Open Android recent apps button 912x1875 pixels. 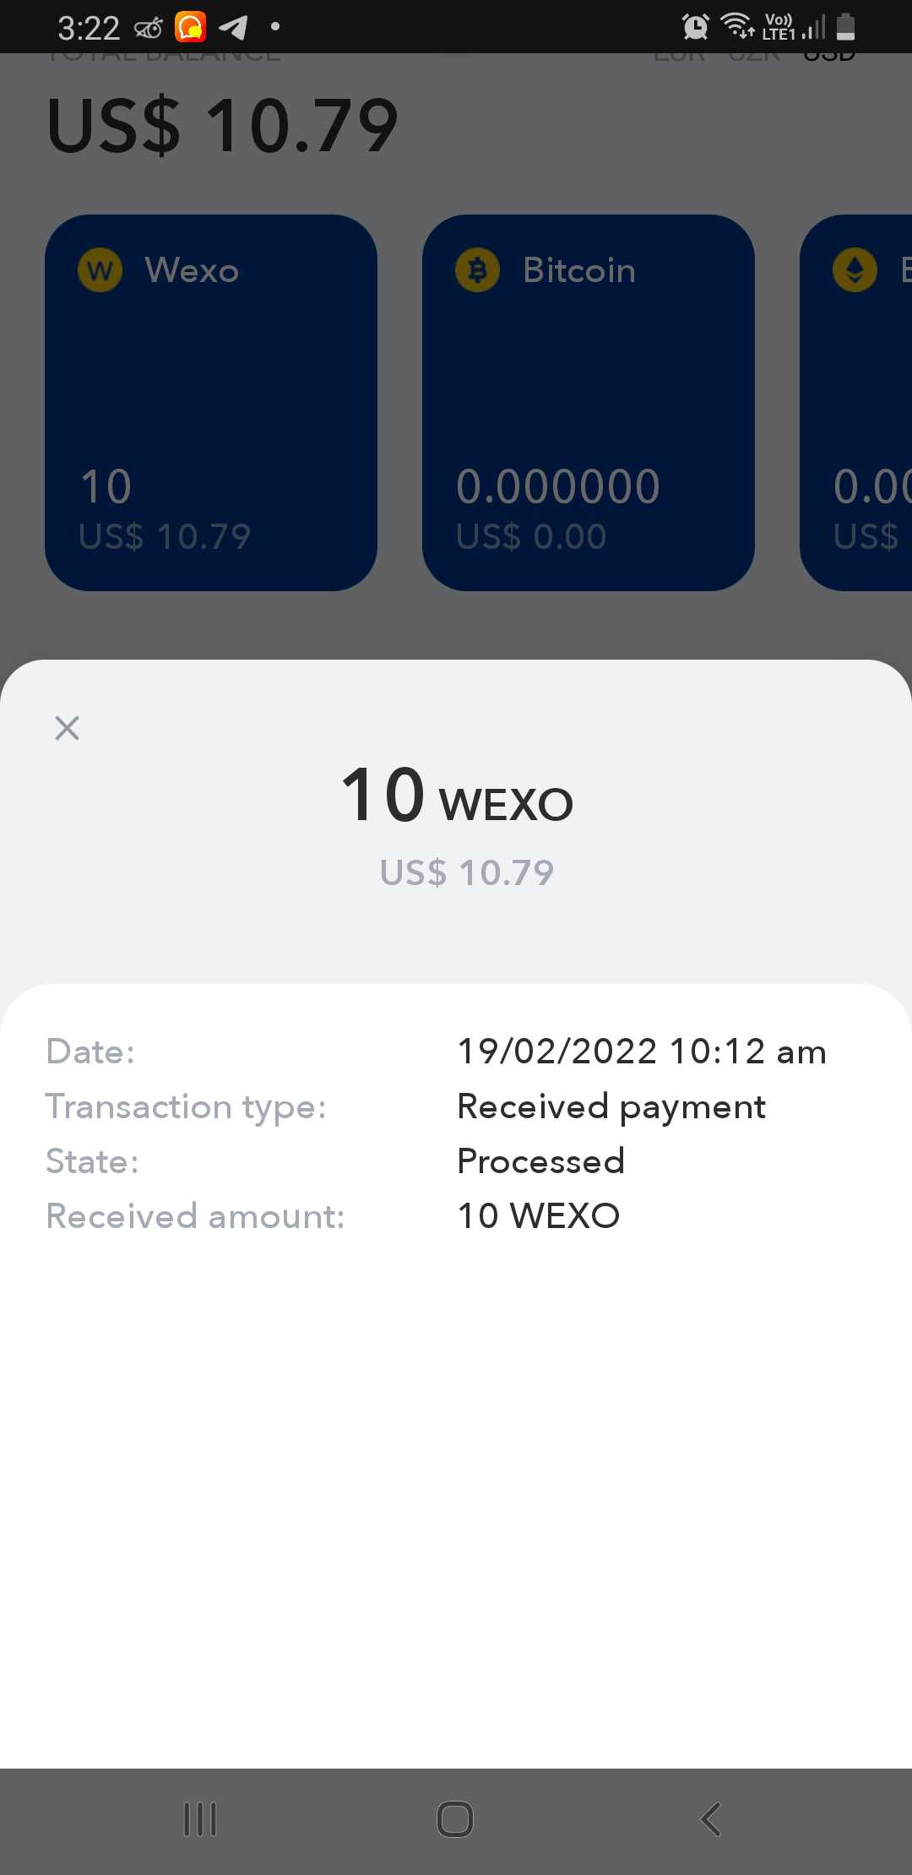(200, 1819)
